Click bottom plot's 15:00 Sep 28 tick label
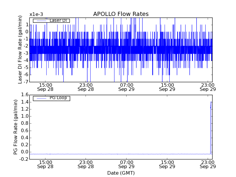This screenshot has height=177, width=236. click(45, 165)
